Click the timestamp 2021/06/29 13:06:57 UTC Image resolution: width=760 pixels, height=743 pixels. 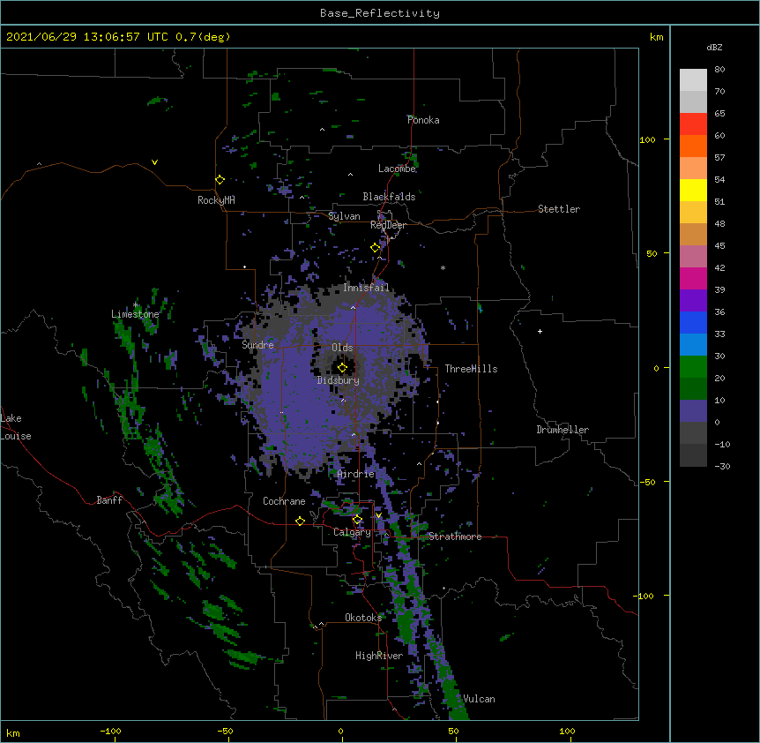87,37
